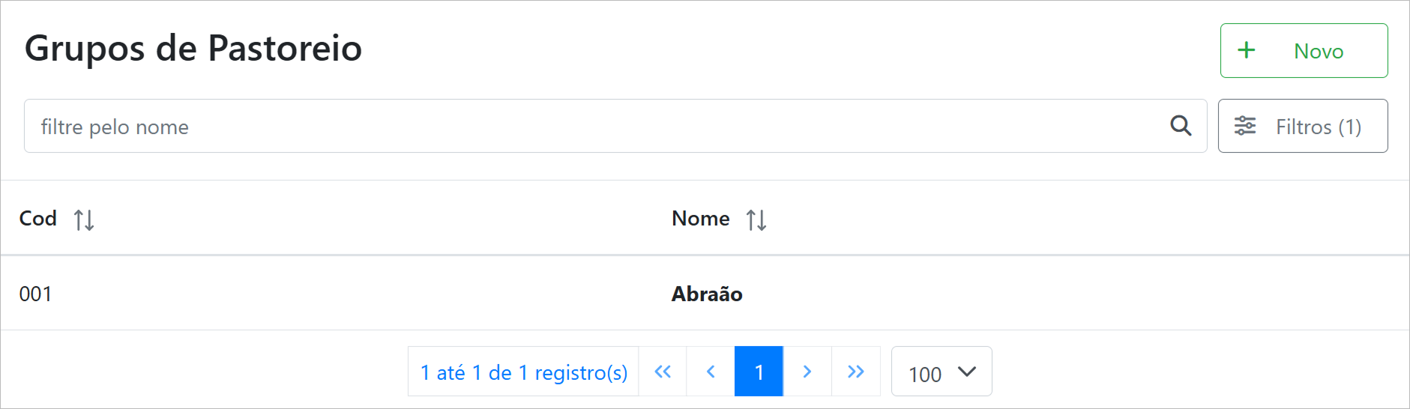Image resolution: width=1410 pixels, height=409 pixels.
Task: Click the sliders icon beside Filtros
Action: (x=1245, y=126)
